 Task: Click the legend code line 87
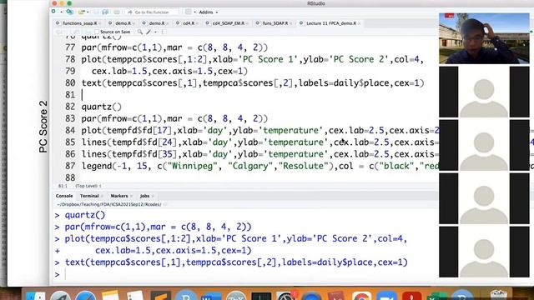(260, 166)
